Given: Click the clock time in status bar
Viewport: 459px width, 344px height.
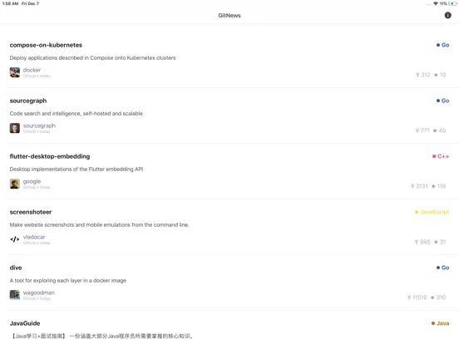Looking at the screenshot, I should 10,3.
